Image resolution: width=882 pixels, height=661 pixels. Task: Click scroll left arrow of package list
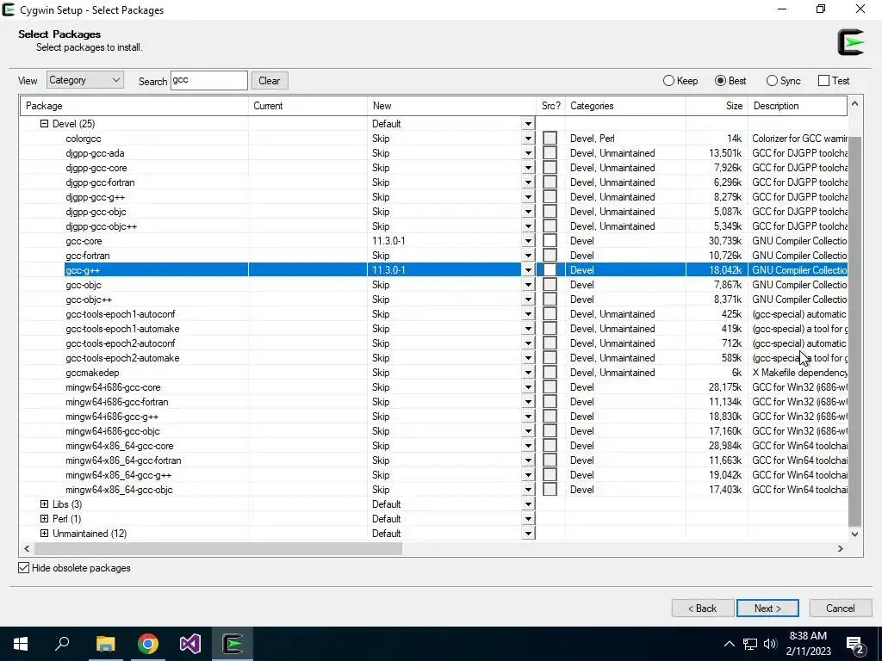(x=27, y=548)
